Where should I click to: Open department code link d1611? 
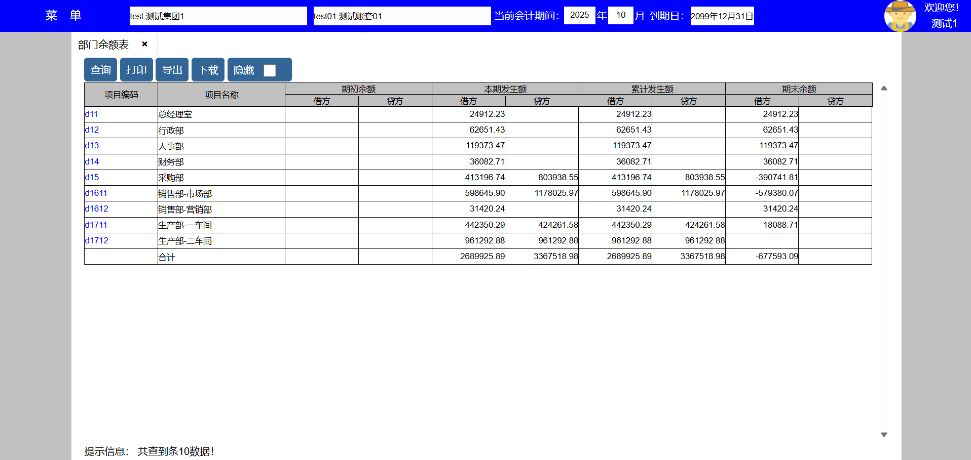pos(96,193)
